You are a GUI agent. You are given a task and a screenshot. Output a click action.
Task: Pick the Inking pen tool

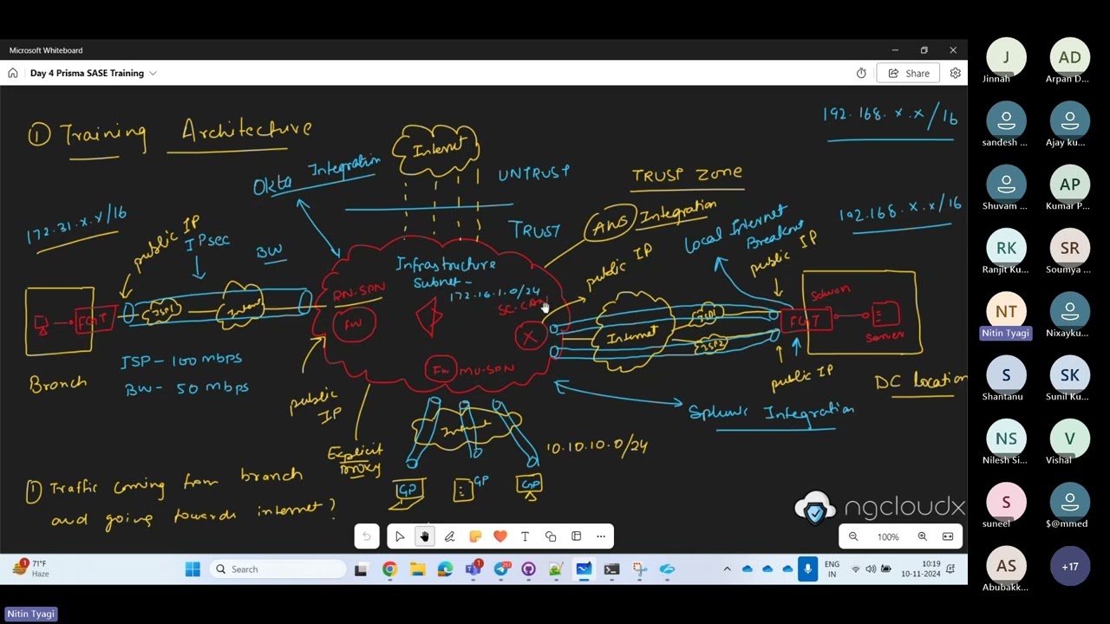coord(450,536)
